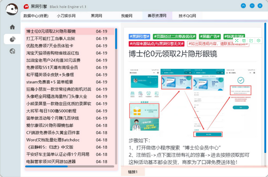Select steam免费喜+5 简单粗暴 row
This screenshot has height=177, width=268.
coord(70,82)
